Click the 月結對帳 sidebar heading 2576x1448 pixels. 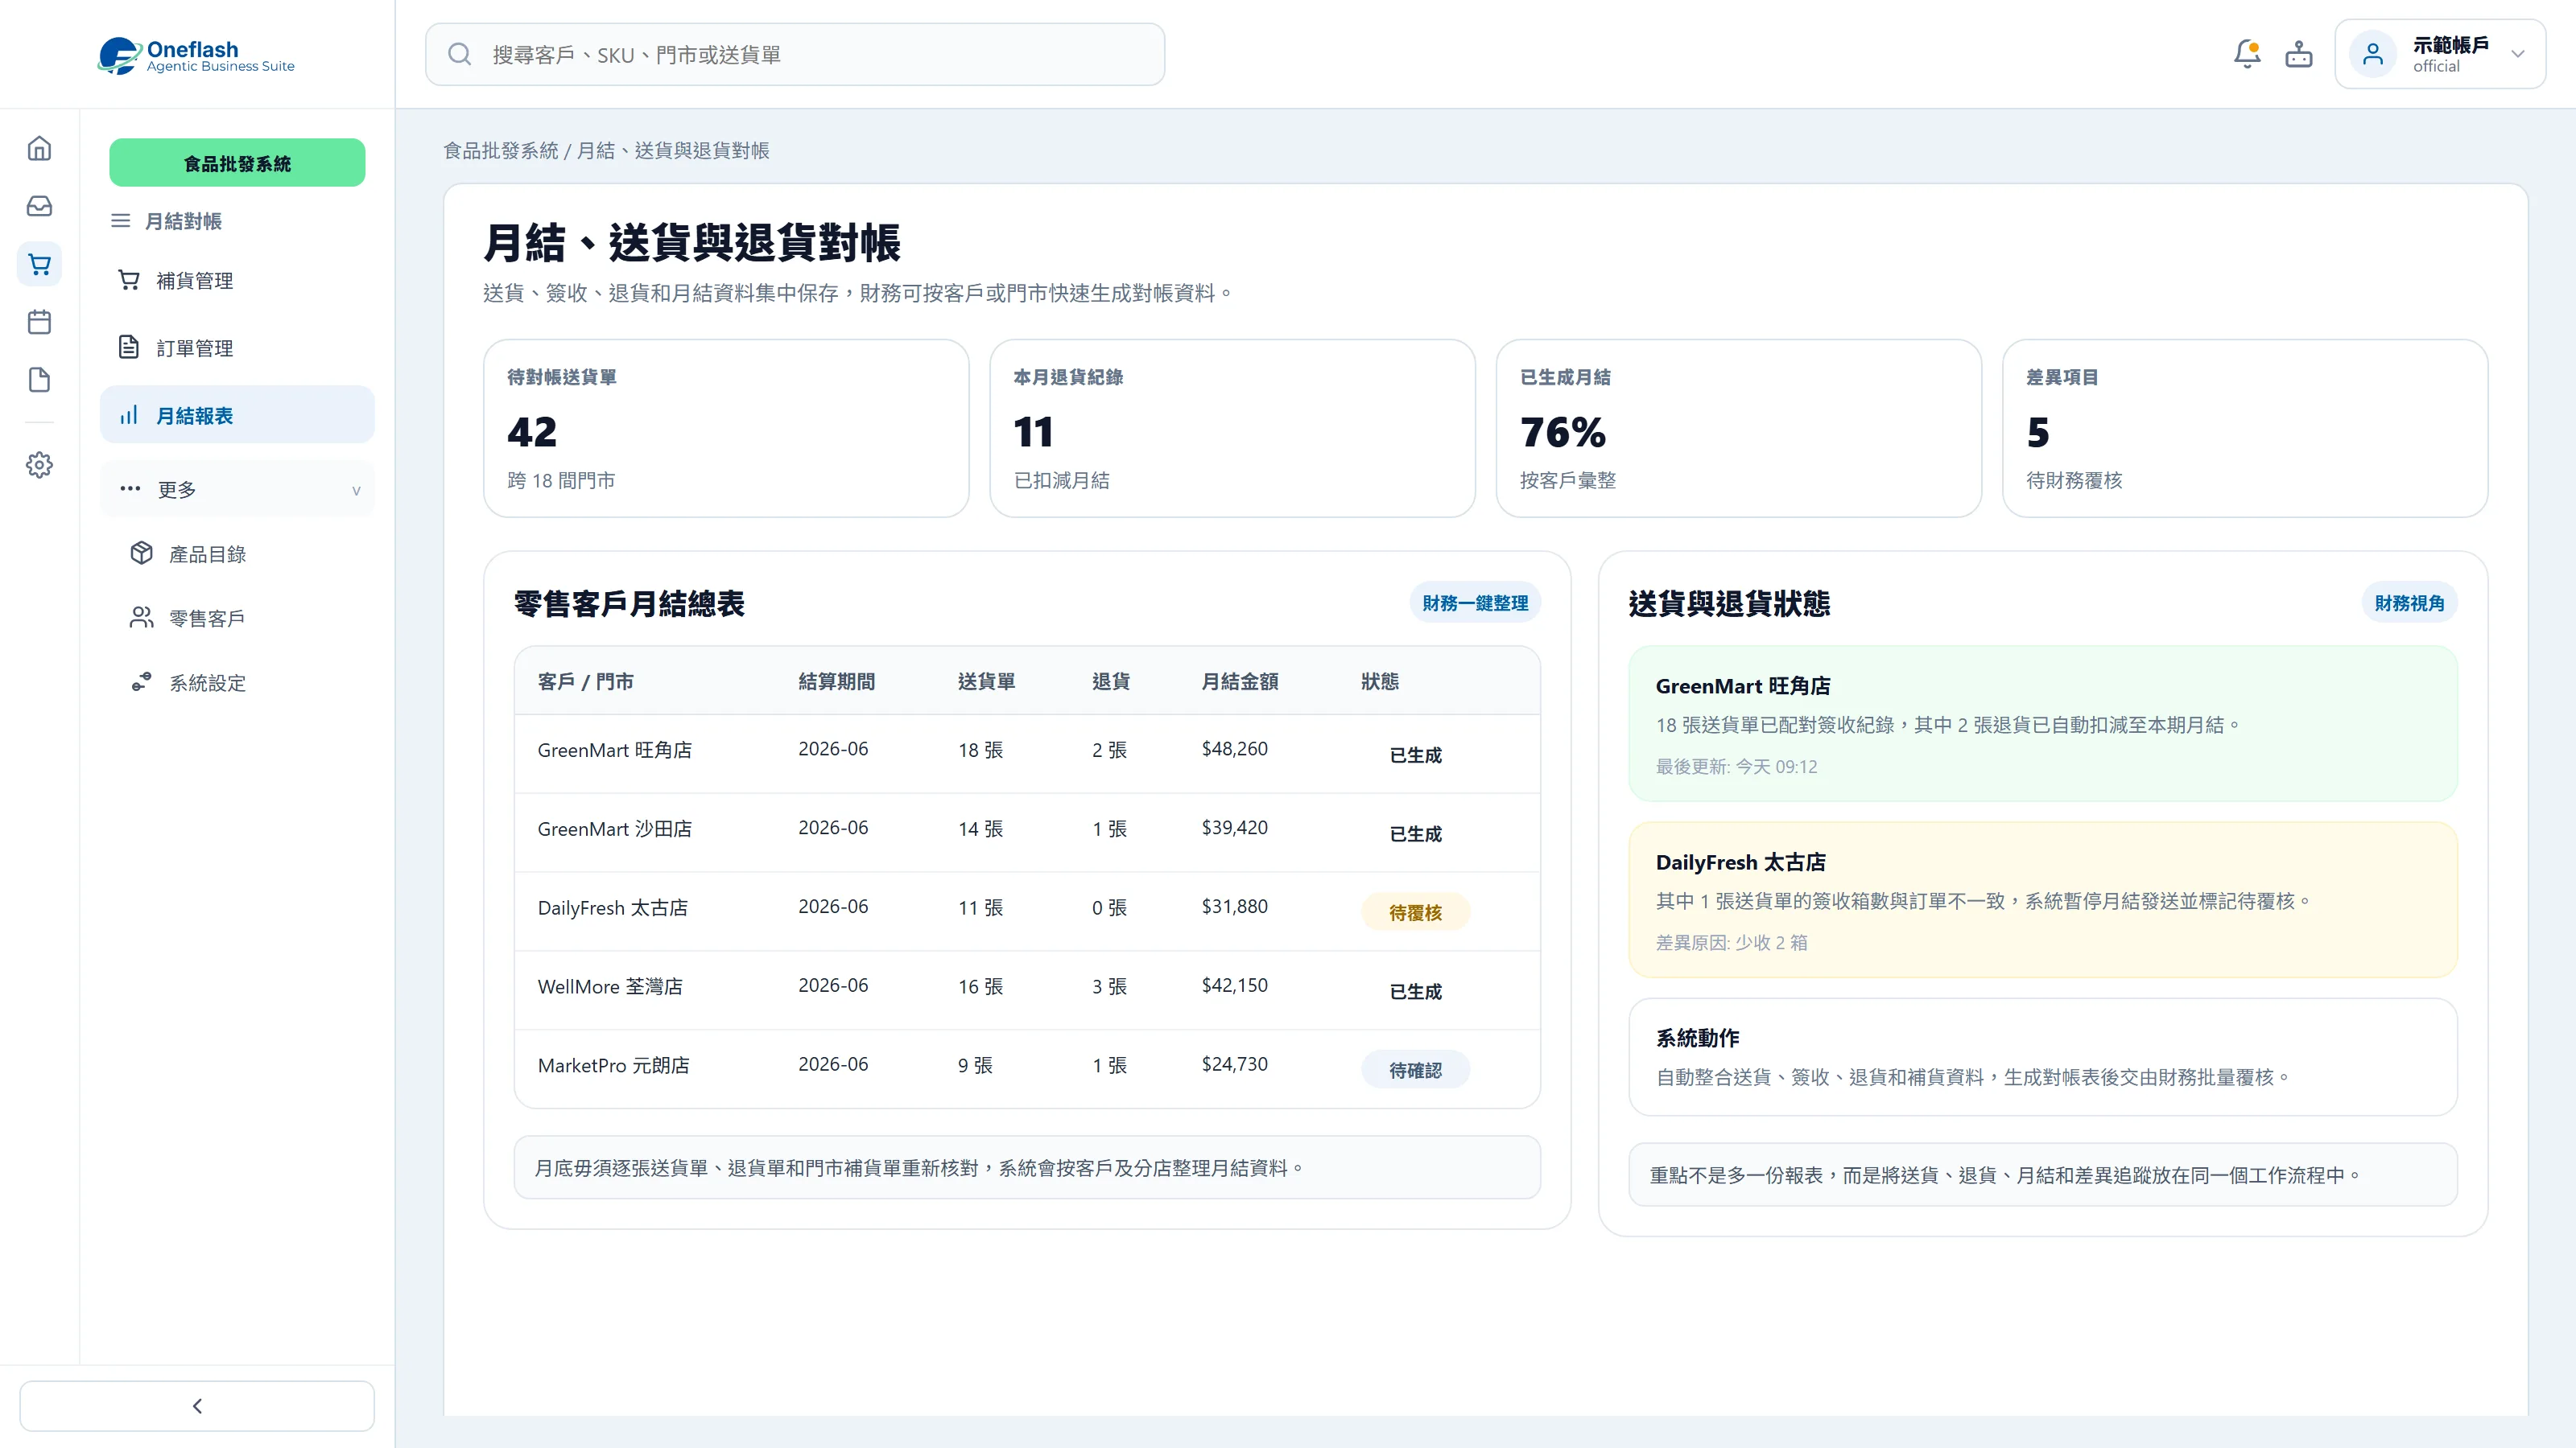pos(183,221)
